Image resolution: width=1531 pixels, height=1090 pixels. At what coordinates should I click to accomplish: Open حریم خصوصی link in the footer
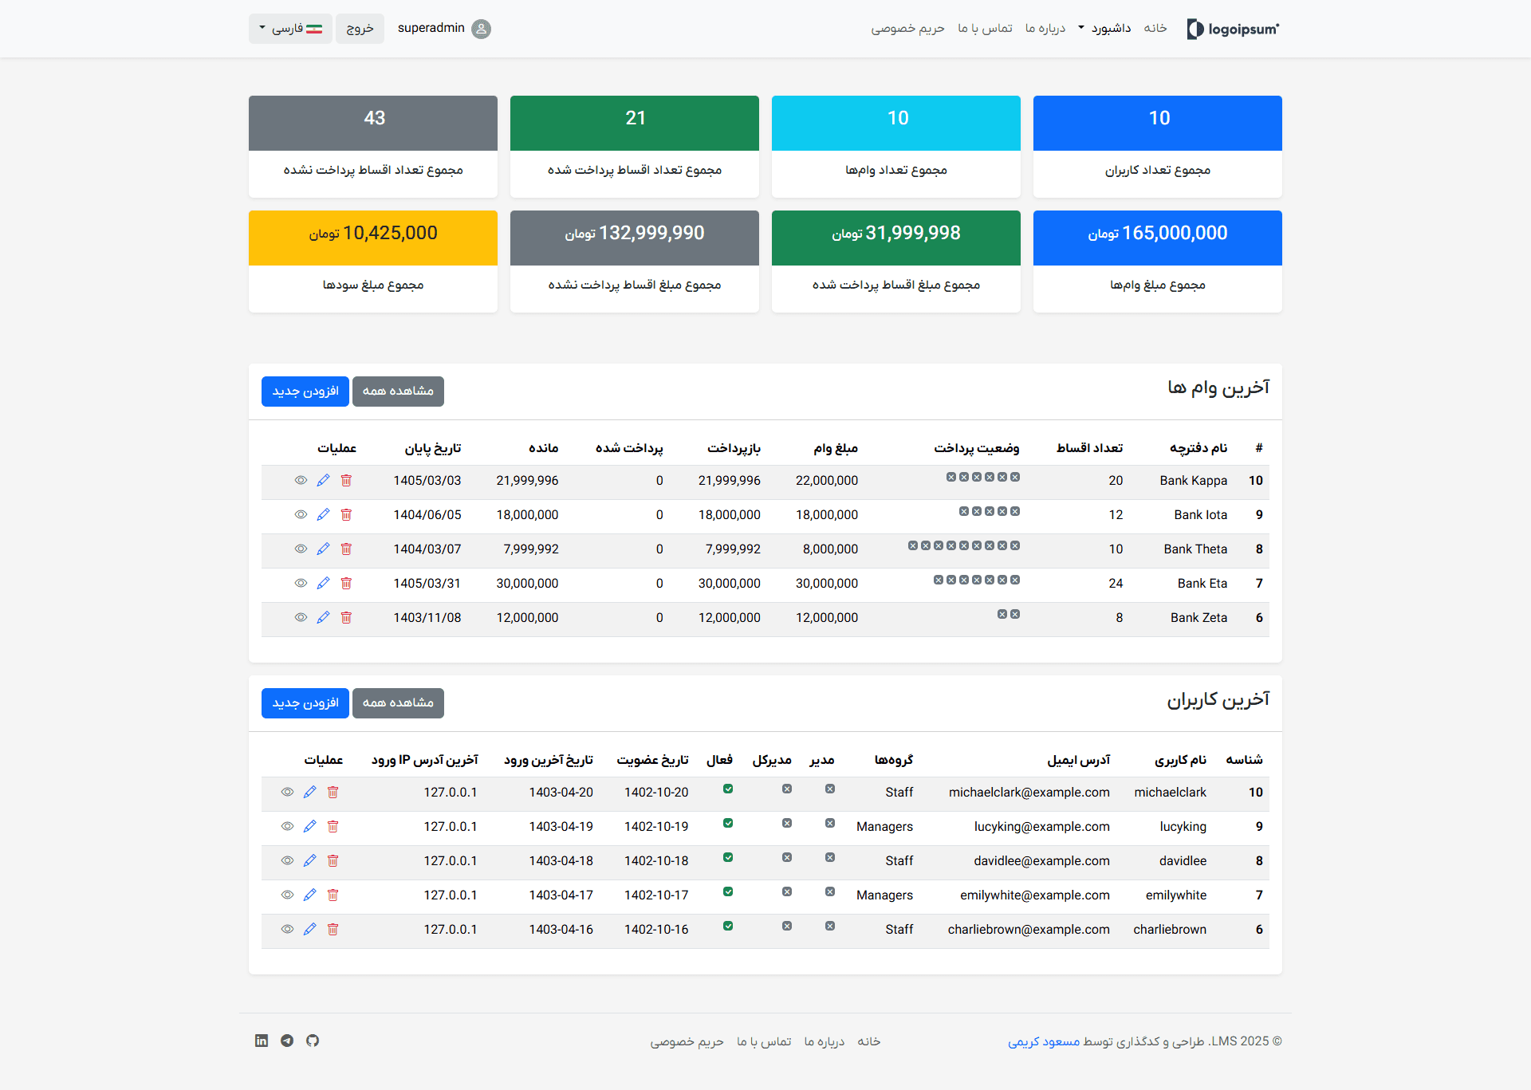(x=687, y=1041)
